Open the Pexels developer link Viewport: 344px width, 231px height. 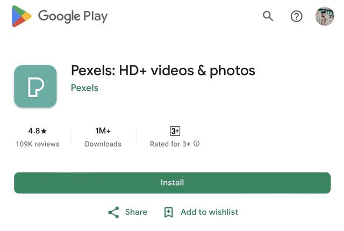pyautogui.click(x=84, y=88)
